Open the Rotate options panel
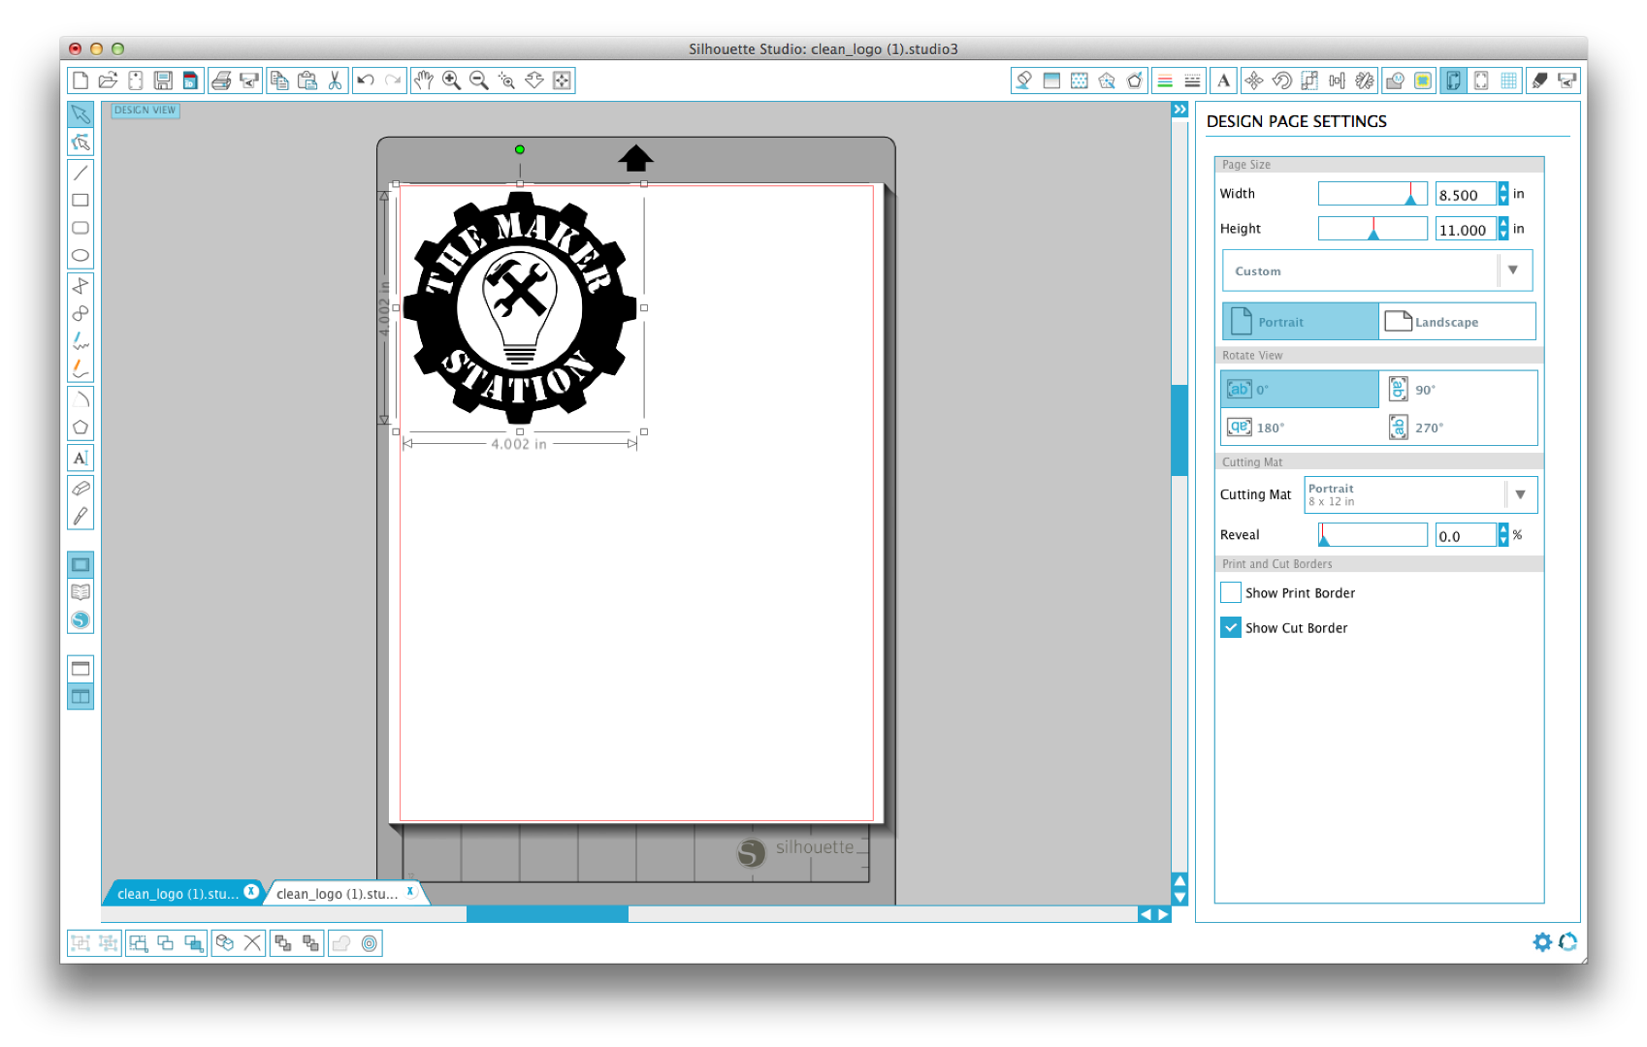The height and width of the screenshot is (1047, 1647). [1281, 80]
